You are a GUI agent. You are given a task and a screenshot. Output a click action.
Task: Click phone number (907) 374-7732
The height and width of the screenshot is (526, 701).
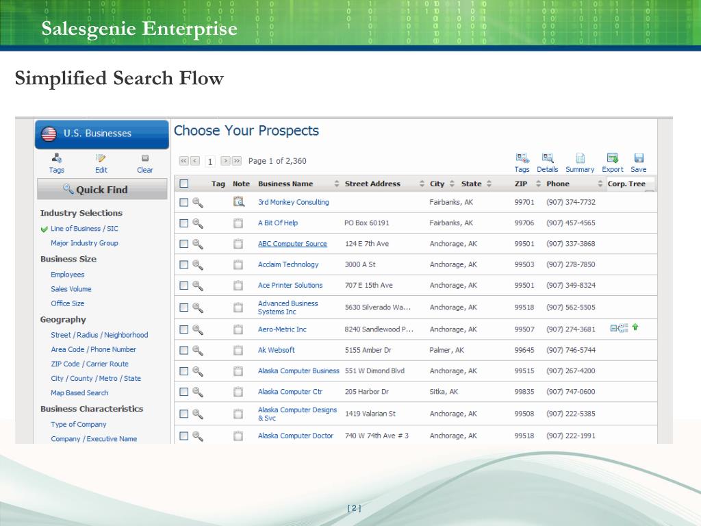(x=571, y=202)
